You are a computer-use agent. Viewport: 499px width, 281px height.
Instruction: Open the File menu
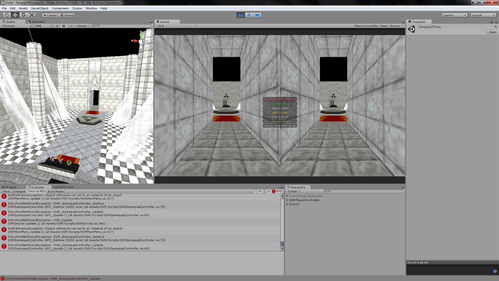tap(4, 8)
